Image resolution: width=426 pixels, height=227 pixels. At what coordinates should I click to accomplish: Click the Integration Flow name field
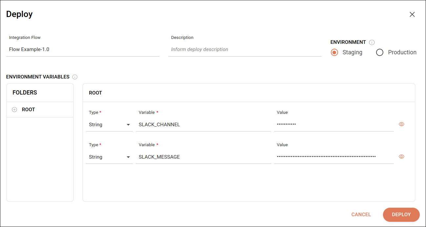pos(82,49)
